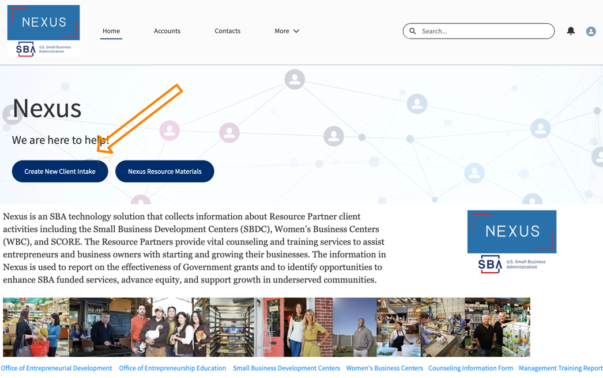Screen dimensions: 603x378
Task: Go to the Accounts tab
Action: point(167,31)
